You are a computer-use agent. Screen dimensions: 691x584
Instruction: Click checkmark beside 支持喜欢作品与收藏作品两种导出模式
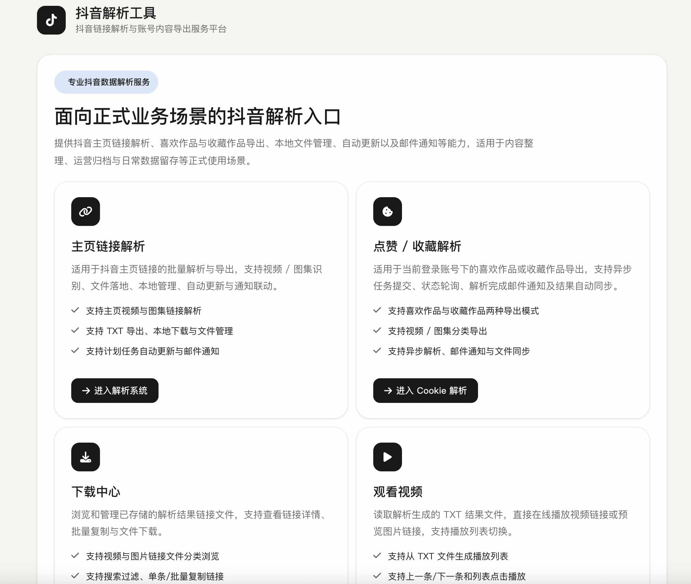(377, 310)
